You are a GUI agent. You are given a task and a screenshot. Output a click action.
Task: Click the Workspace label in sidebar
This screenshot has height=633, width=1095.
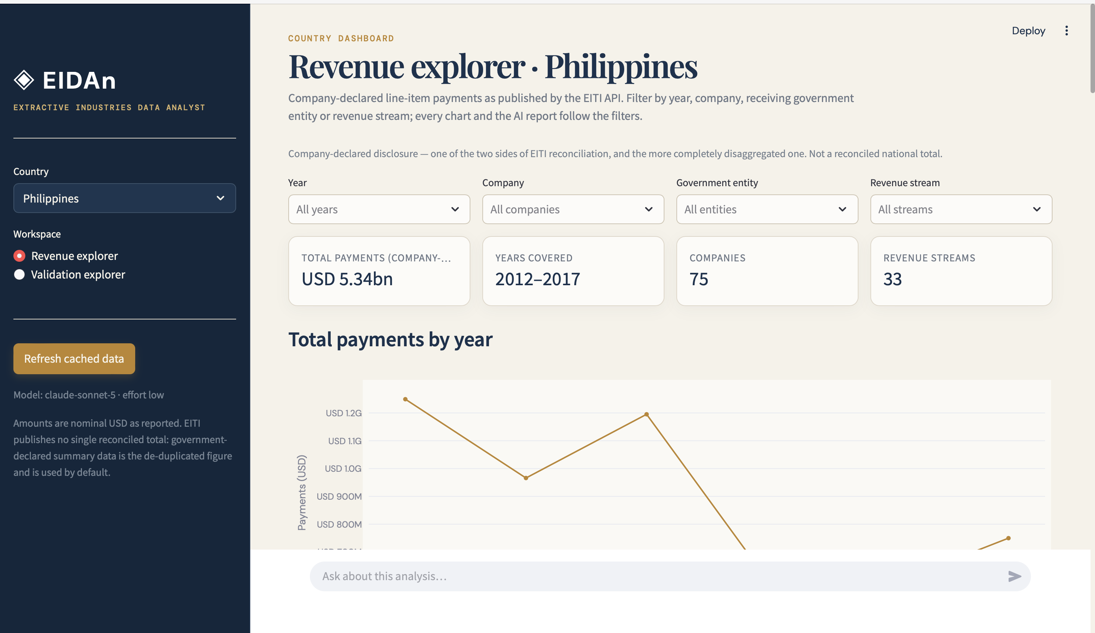pyautogui.click(x=37, y=234)
